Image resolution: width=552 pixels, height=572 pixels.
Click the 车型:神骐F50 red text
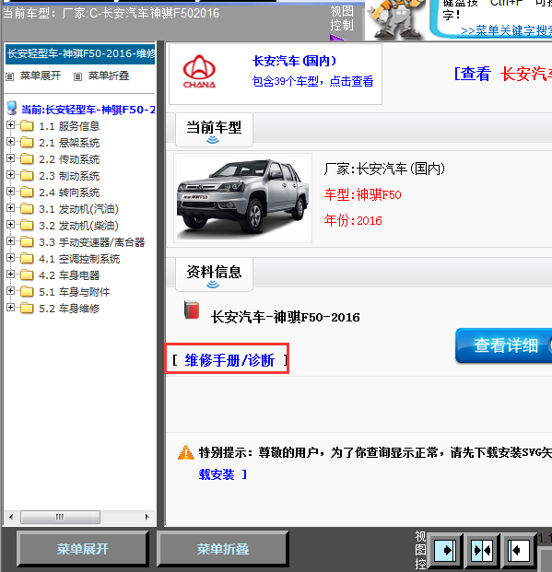point(362,194)
